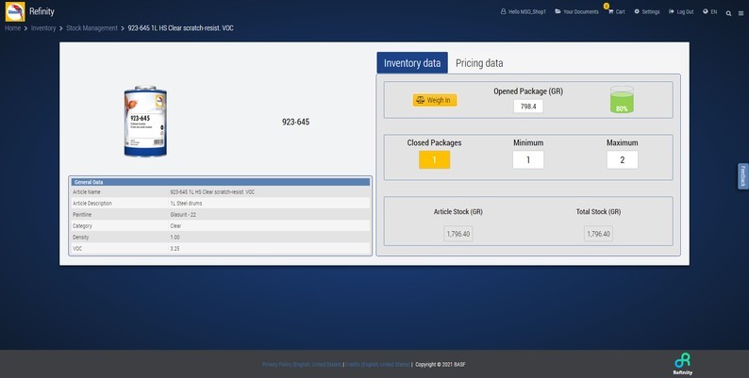749x378 pixels.
Task: Select the 'Glasurit - 22' paintline value
Action: 183,215
